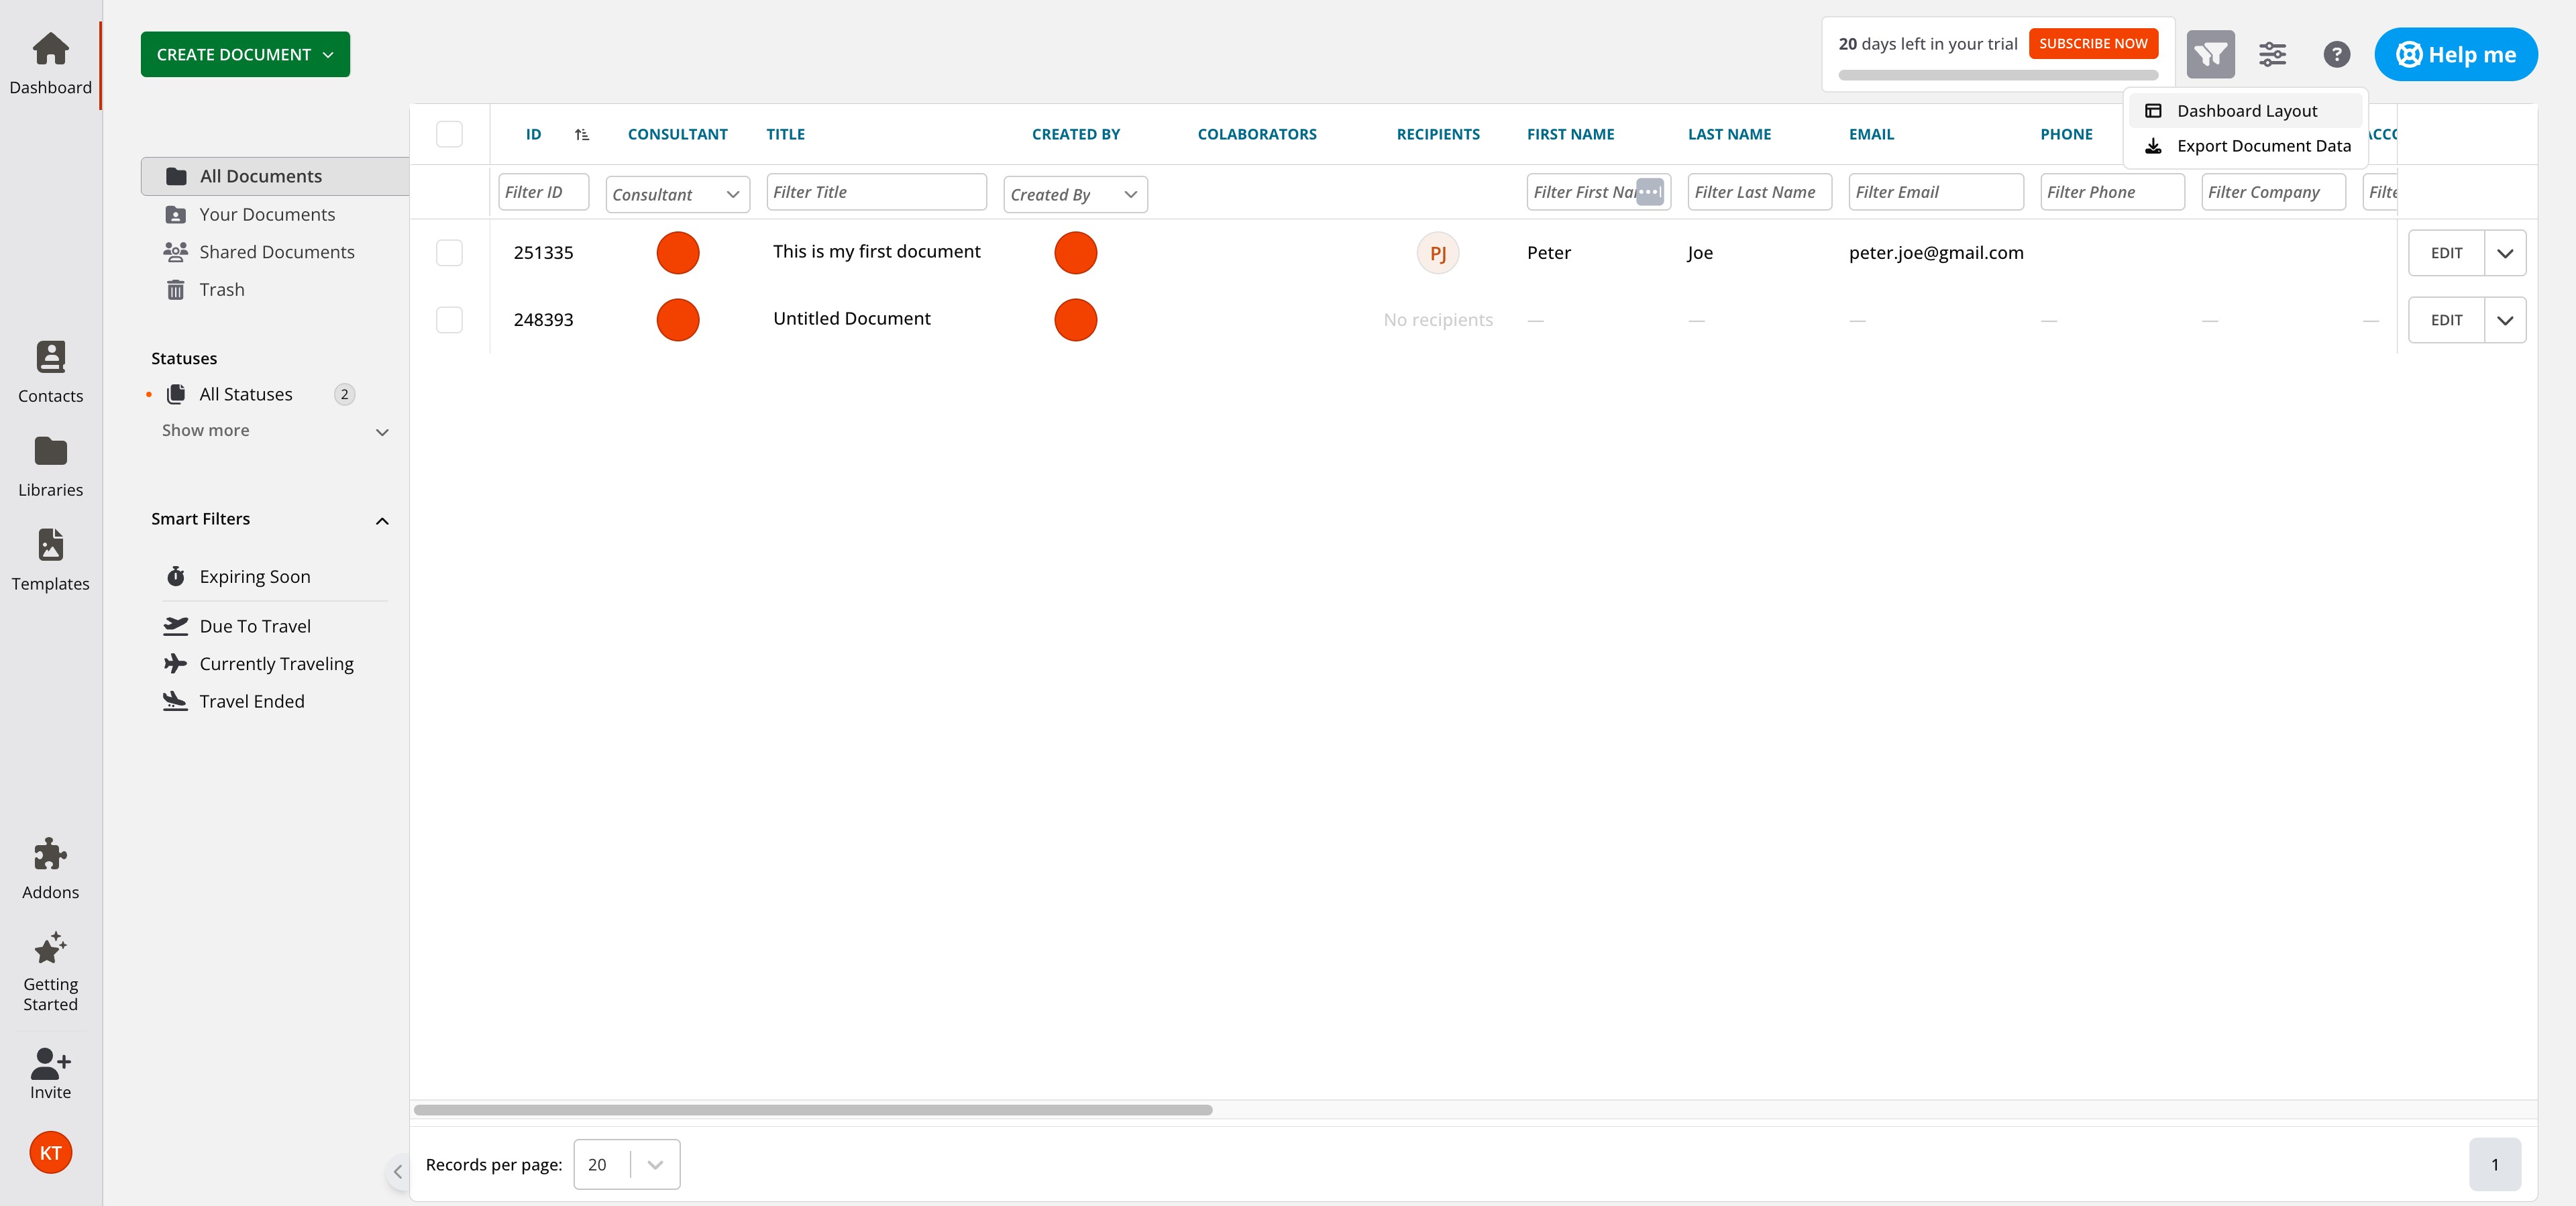The width and height of the screenshot is (2576, 1206).
Task: Open the Consultant filter dropdown
Action: (x=677, y=194)
